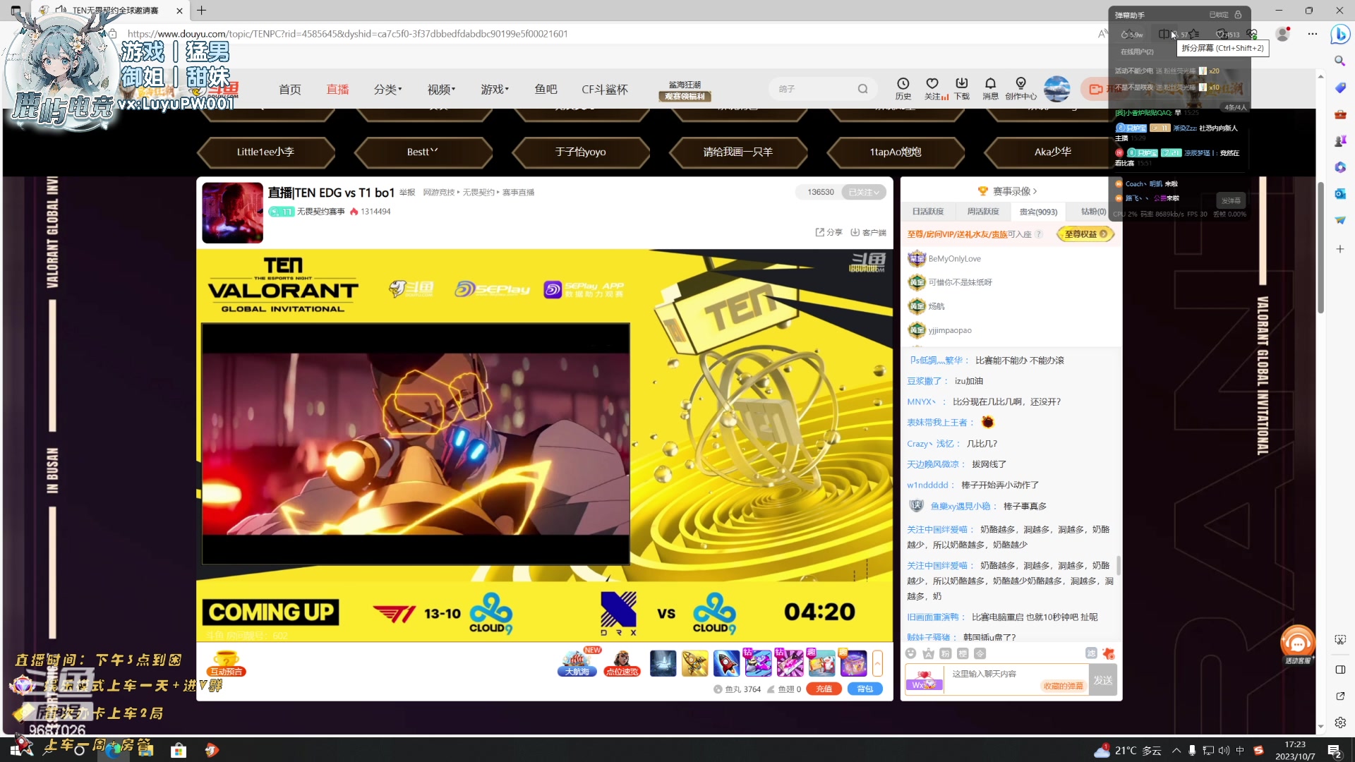Open Microsoft Store on the taskbar
1355x762 pixels.
click(x=179, y=750)
